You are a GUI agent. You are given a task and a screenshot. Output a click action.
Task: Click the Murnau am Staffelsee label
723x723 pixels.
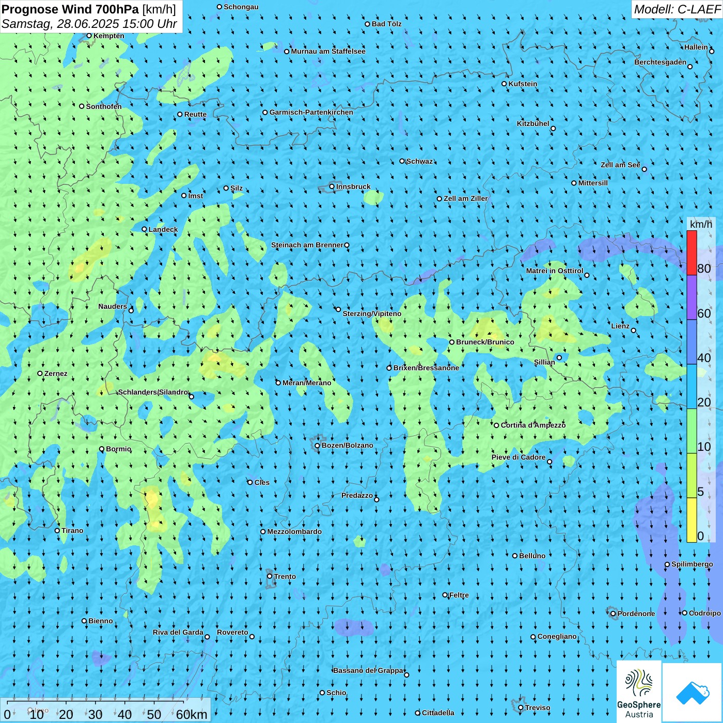328,51
